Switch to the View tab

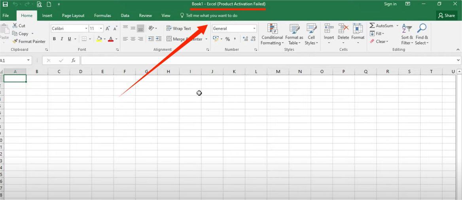point(166,15)
